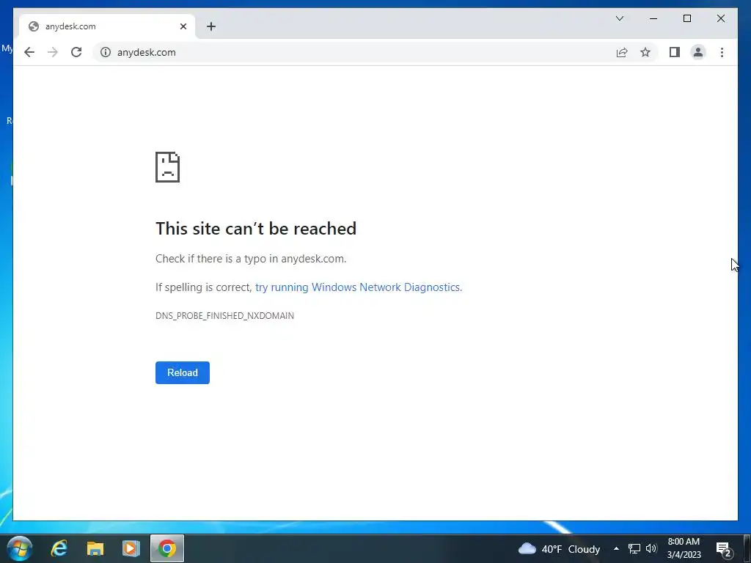This screenshot has height=563, width=751.
Task: Click the network status tray icon
Action: click(x=634, y=548)
